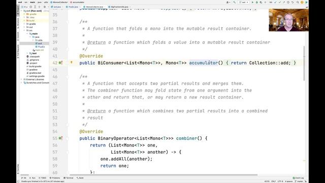
Task: Toggle the Commit tool window stripe button
Action: 18,36
